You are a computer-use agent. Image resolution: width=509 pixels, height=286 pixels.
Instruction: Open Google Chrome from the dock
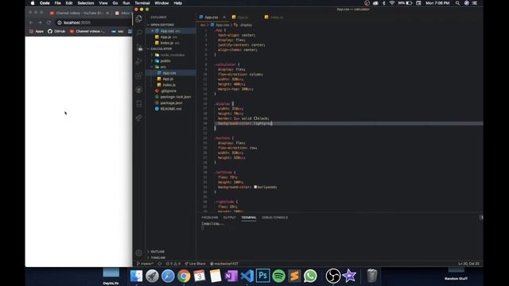[x=184, y=276]
